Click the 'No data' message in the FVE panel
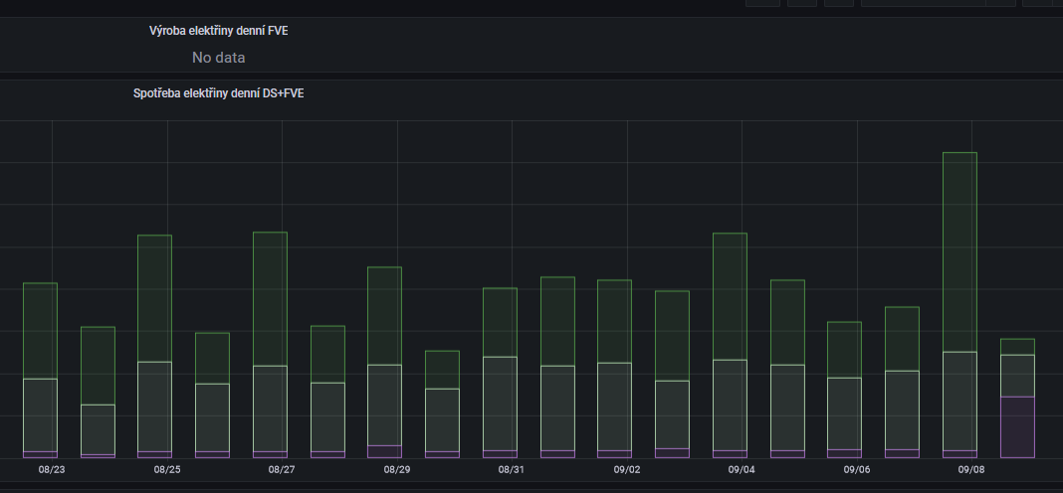Screen dimensions: 1063x493 click(218, 58)
